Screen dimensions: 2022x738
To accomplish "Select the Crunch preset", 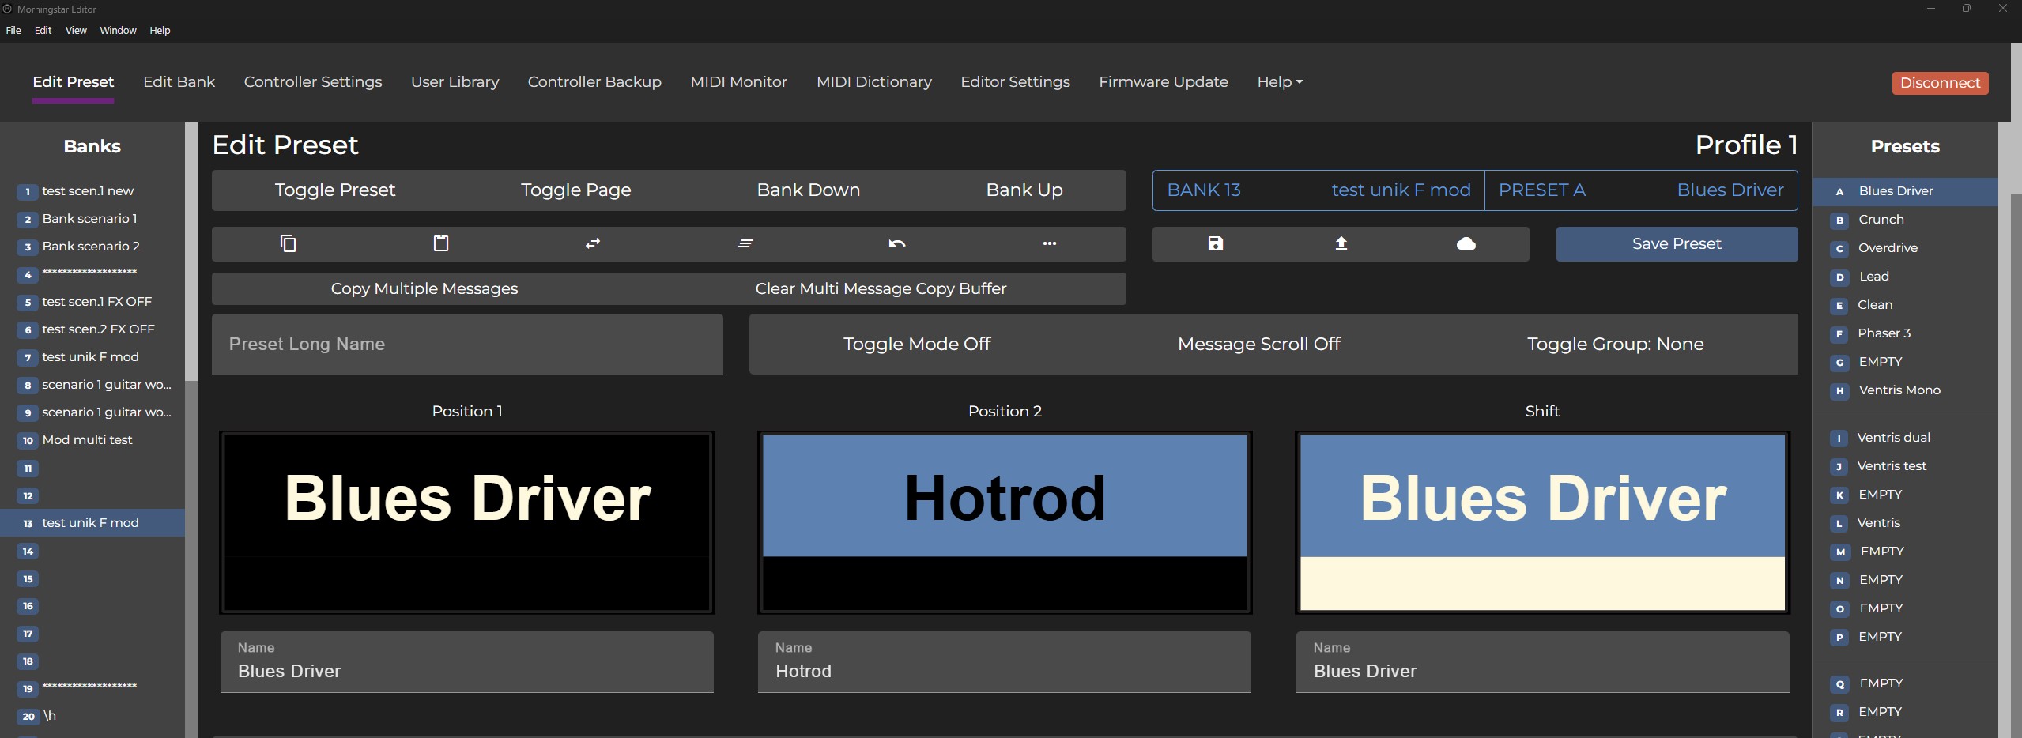I will click(x=1905, y=220).
